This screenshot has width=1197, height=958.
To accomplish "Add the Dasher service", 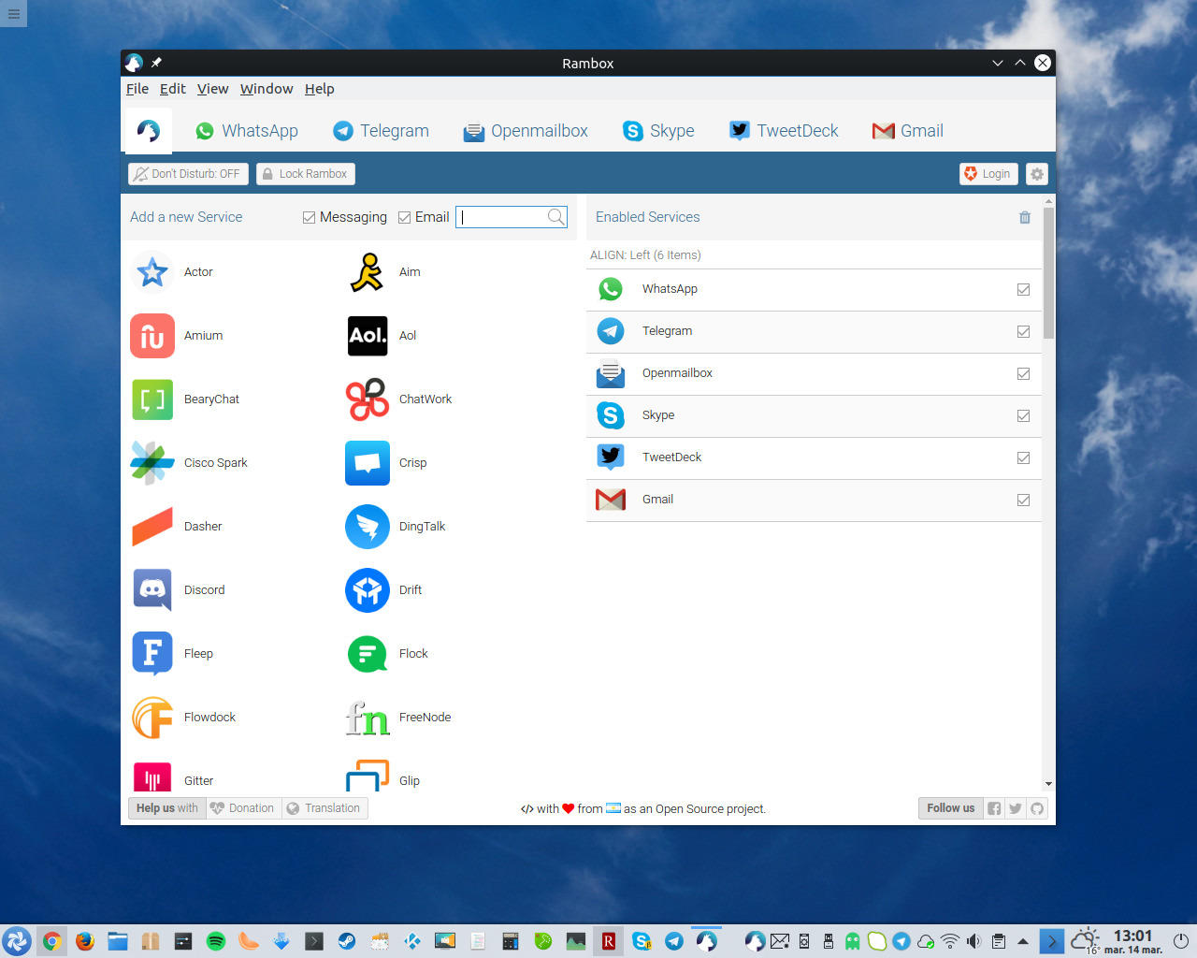I will [x=152, y=527].
